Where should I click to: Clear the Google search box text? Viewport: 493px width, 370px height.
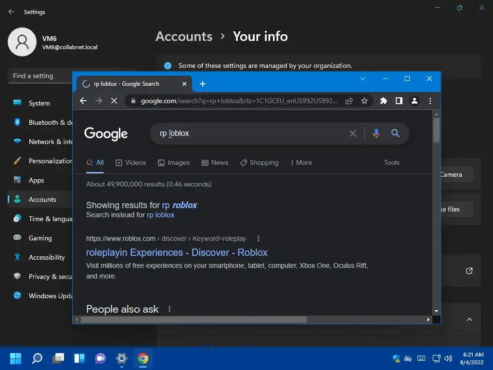tap(353, 133)
